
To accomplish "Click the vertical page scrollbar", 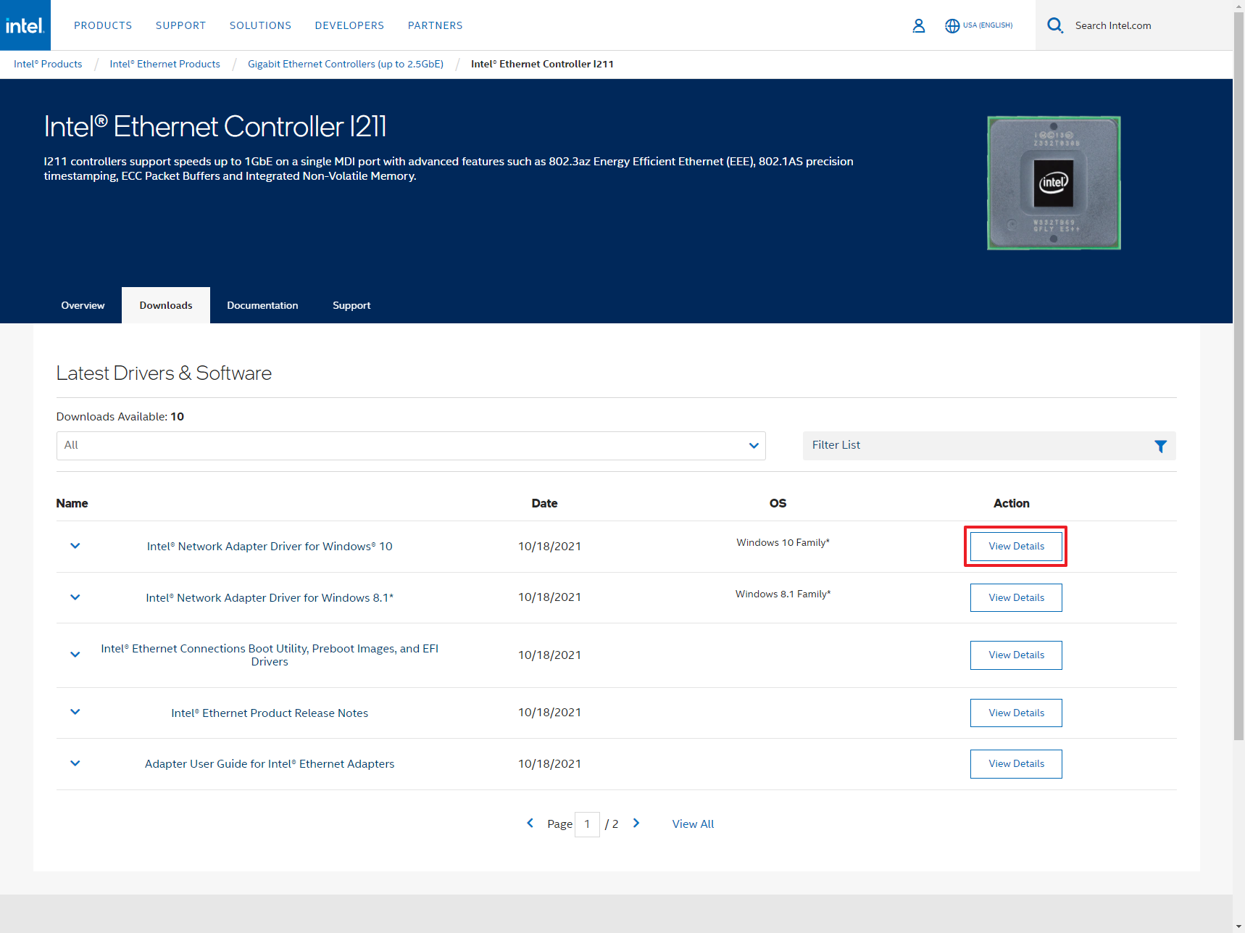I will click(x=1238, y=377).
